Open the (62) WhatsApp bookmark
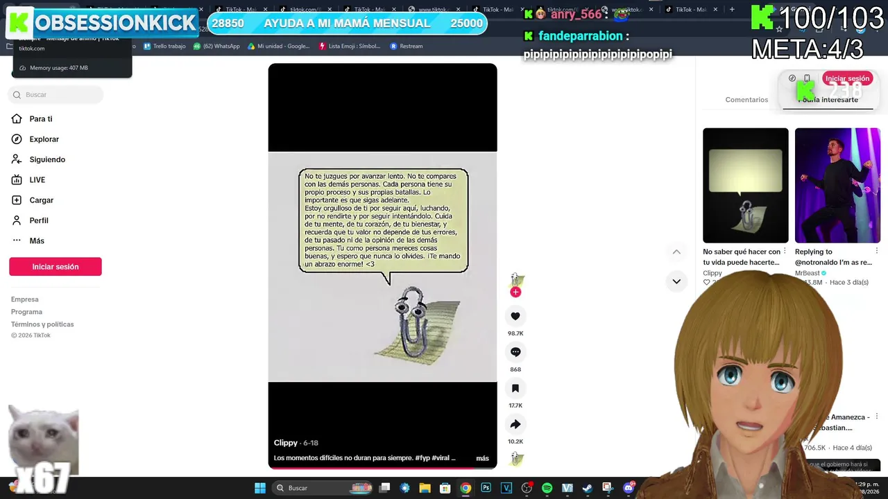The height and width of the screenshot is (499, 888). (x=216, y=46)
